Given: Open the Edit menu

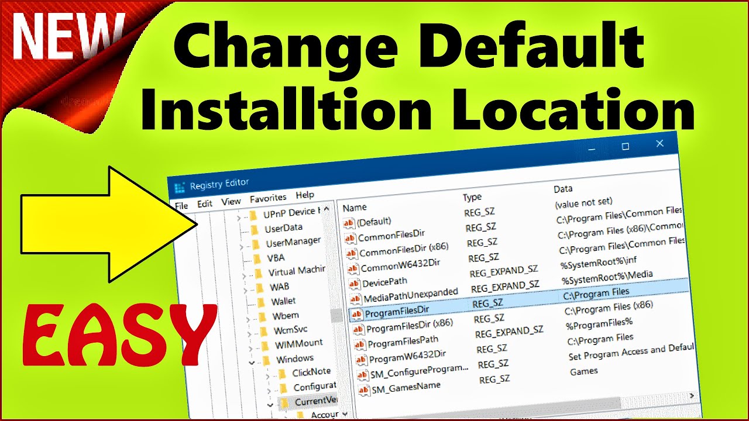Looking at the screenshot, I should [x=205, y=203].
